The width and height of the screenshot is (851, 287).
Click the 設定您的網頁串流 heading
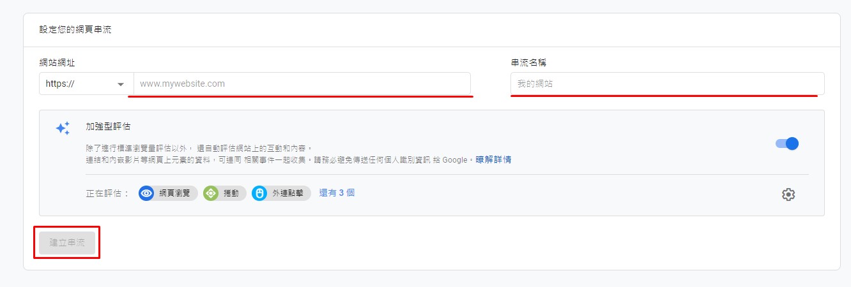point(75,30)
